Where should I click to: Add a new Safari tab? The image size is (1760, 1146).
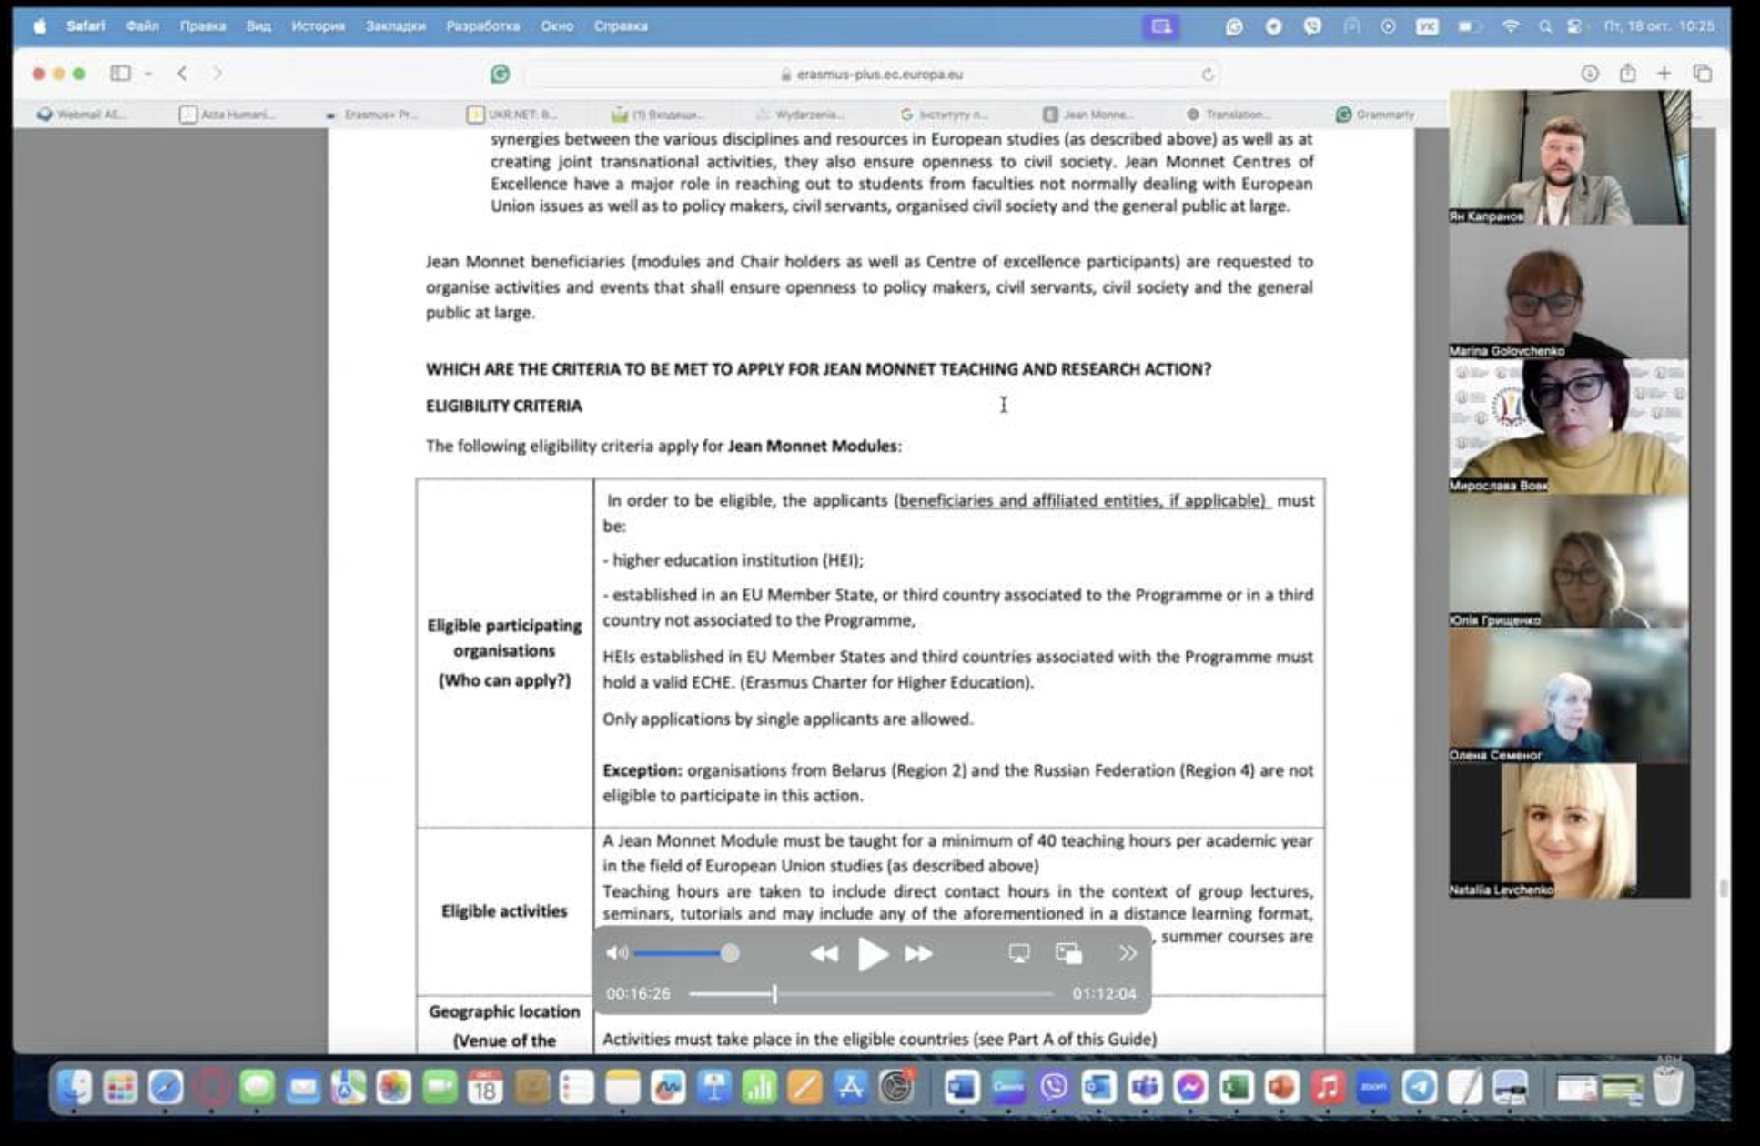coord(1664,74)
